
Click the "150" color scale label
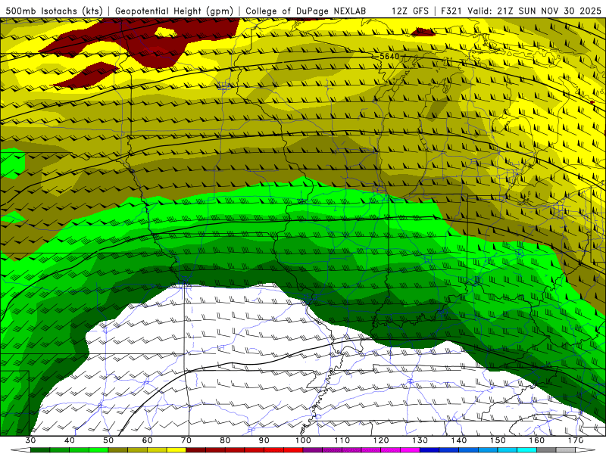tap(498, 440)
